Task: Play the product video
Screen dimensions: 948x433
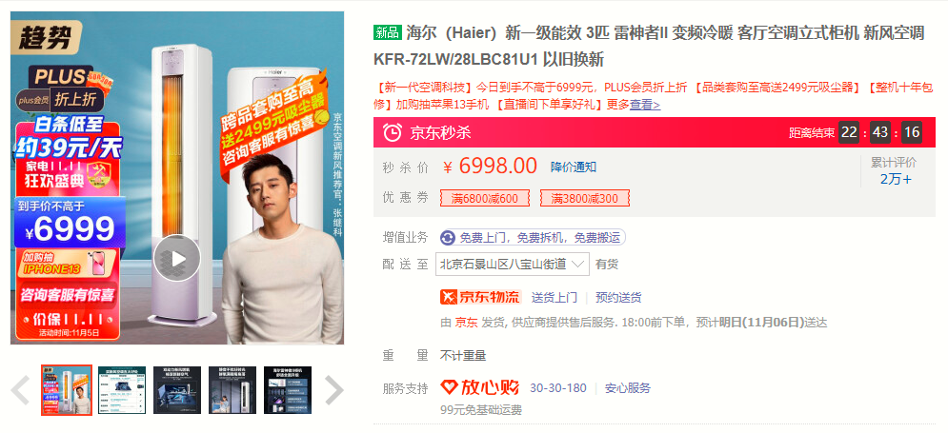Action: coord(176,259)
